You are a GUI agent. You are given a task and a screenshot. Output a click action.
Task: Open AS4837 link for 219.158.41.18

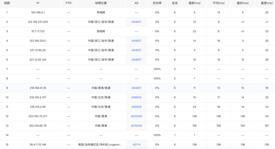click(x=136, y=88)
